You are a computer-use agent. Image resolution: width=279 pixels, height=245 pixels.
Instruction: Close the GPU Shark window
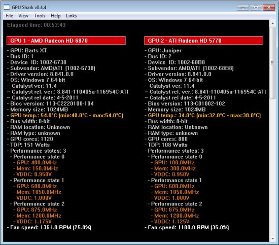point(269,8)
